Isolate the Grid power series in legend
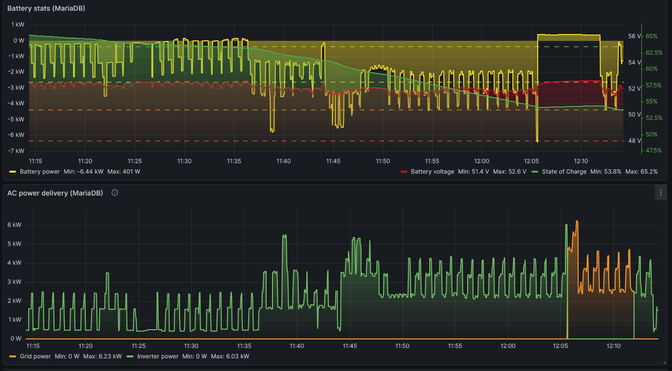The image size is (672, 371). (35, 356)
